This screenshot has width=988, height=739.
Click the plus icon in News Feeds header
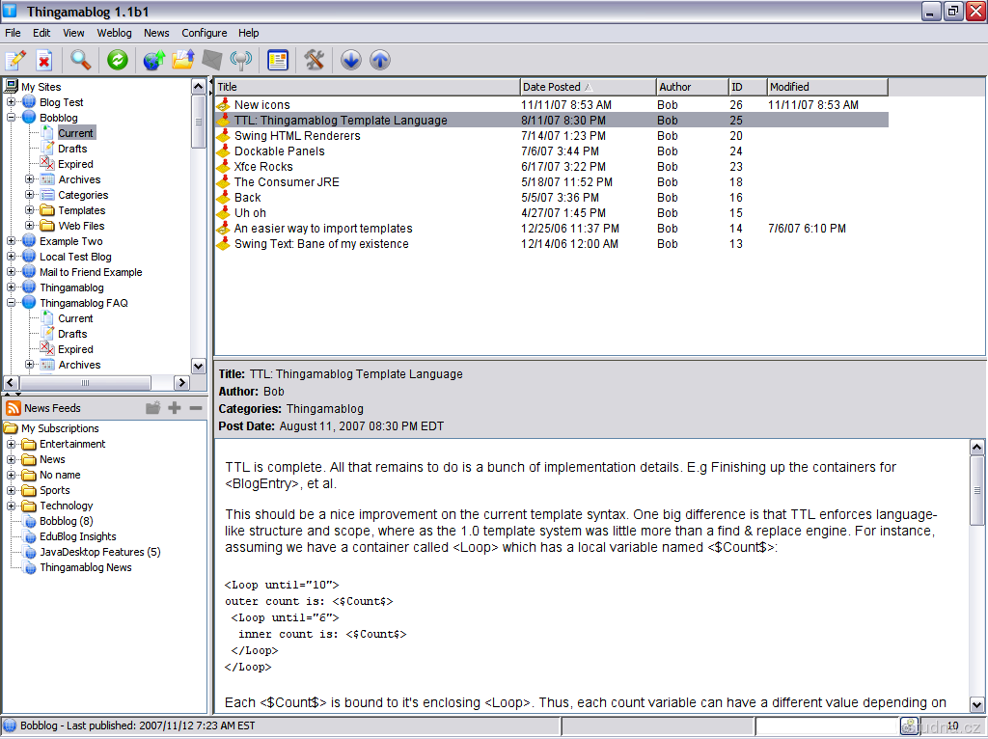tap(175, 408)
